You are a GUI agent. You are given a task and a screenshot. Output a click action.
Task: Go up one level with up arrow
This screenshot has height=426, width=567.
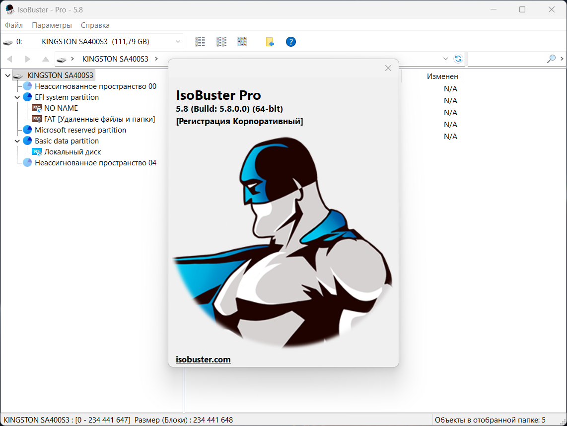46,59
